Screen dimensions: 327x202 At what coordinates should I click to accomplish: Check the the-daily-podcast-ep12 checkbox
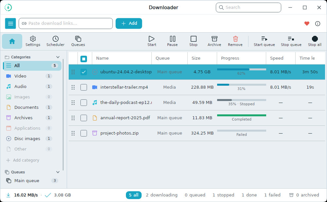tap(84, 103)
